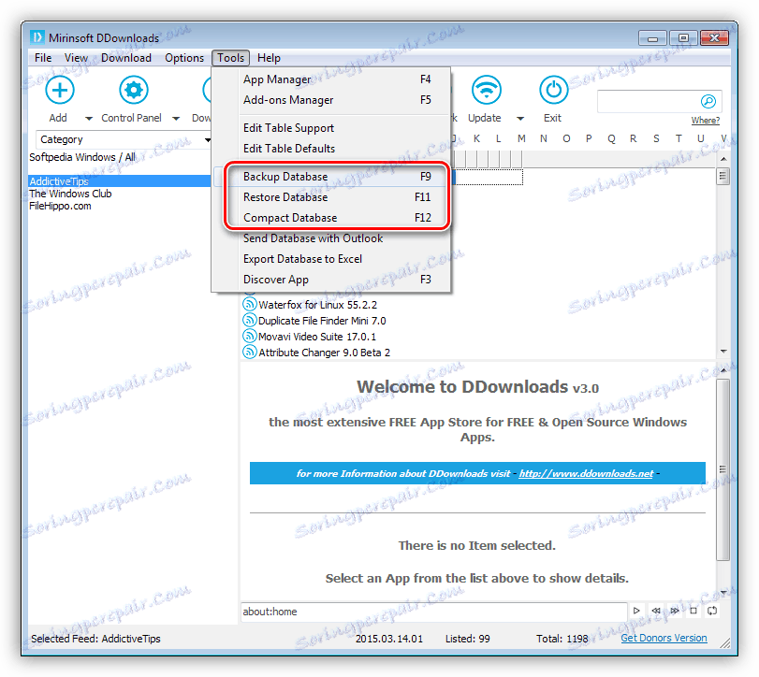Viewport: 759px width, 677px height.
Task: Click the browser stop square button
Action: (x=693, y=611)
